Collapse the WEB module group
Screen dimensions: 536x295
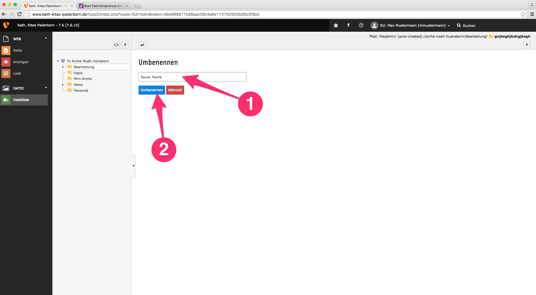[46, 38]
